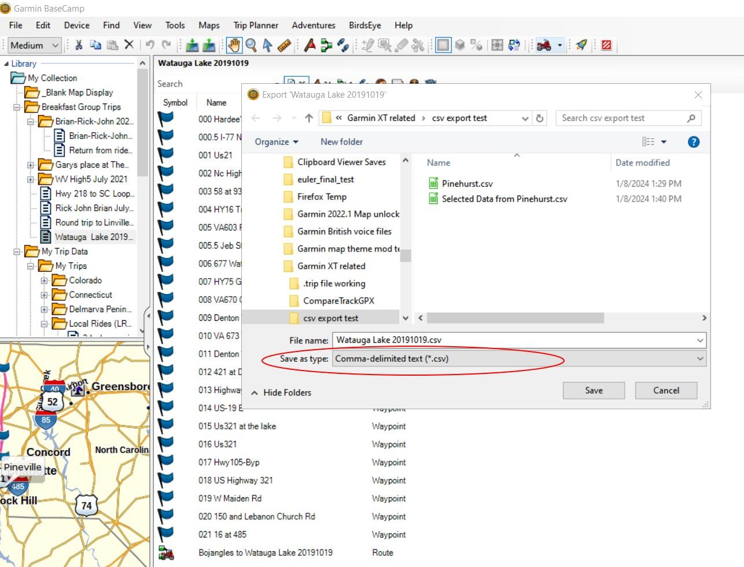Screen dimensions: 744x567
Task: Open the File name history dropdown arrow
Action: coord(700,340)
